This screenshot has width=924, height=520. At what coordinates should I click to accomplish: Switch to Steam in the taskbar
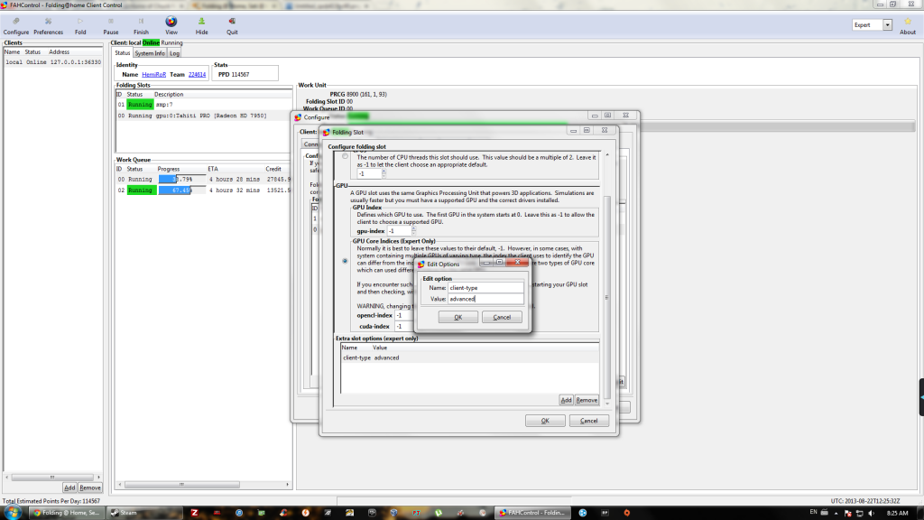pos(144,513)
